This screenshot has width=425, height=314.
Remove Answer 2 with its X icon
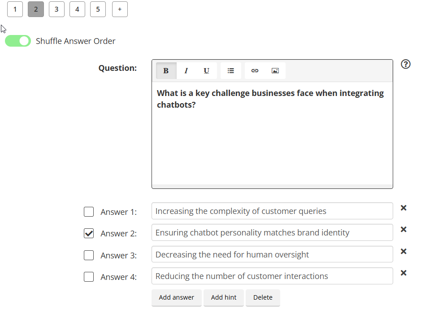[403, 230]
